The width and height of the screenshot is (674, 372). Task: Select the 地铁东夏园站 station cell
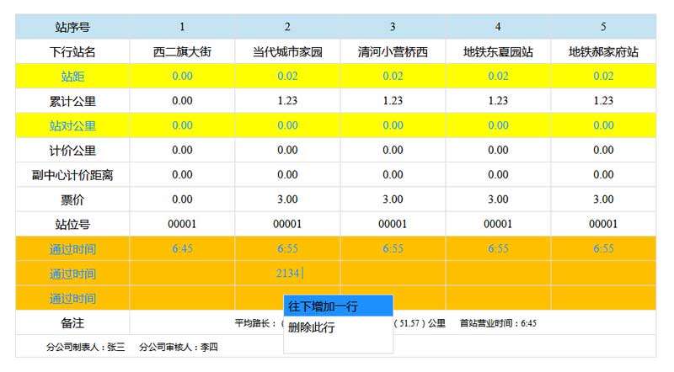[x=498, y=52]
